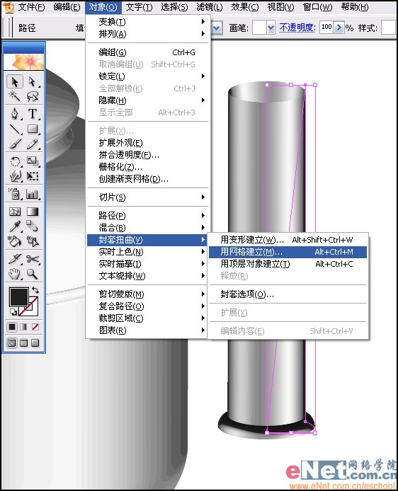Expand the 混合(B) submenu

(x=147, y=228)
